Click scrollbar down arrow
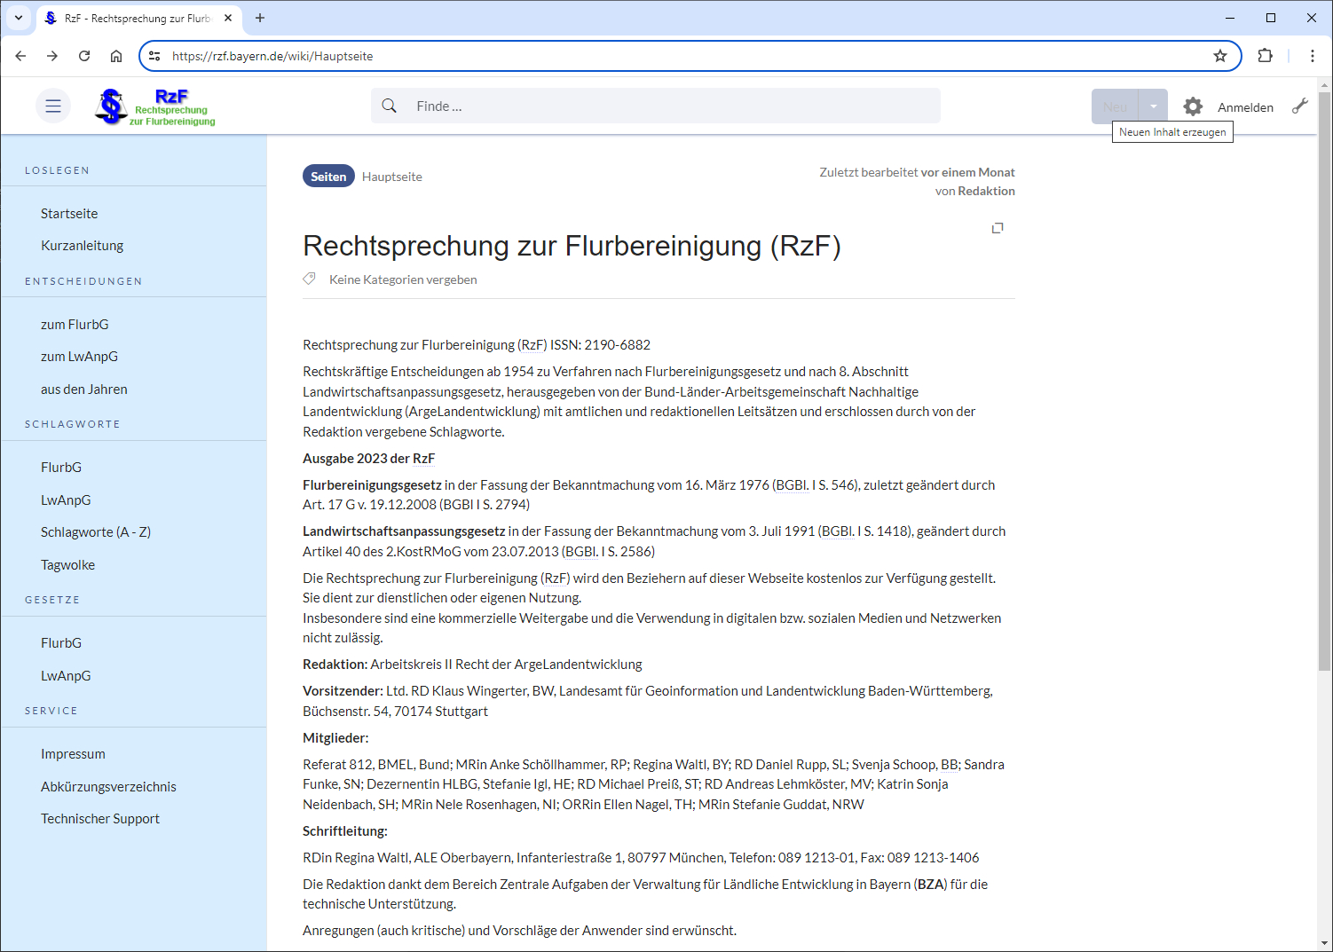Viewport: 1333px width, 952px height. pos(1325,943)
